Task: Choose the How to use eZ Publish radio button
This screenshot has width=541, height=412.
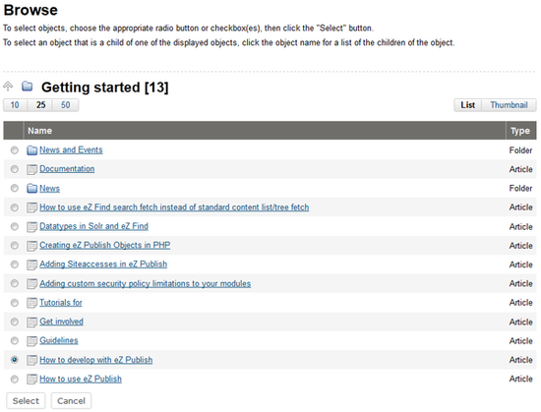Action: tap(14, 379)
